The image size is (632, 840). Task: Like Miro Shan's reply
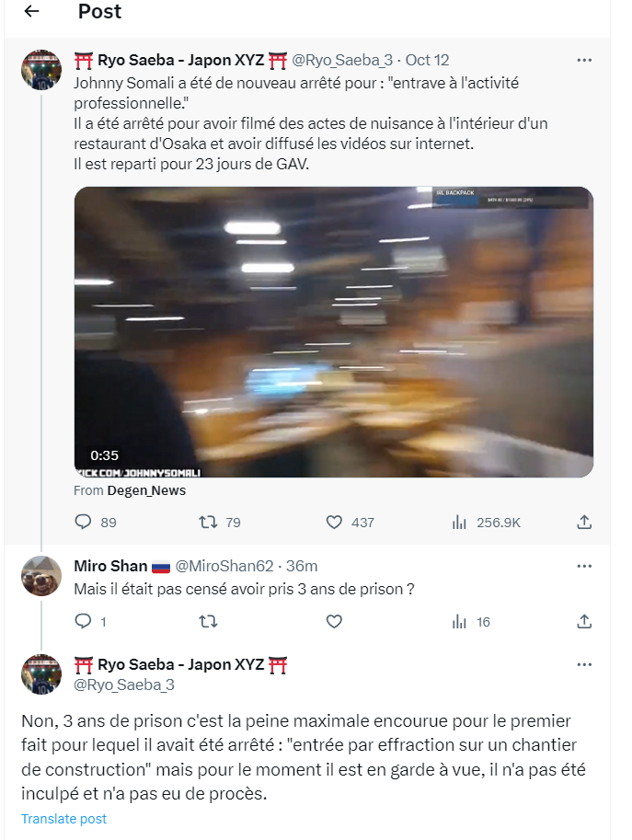(335, 622)
